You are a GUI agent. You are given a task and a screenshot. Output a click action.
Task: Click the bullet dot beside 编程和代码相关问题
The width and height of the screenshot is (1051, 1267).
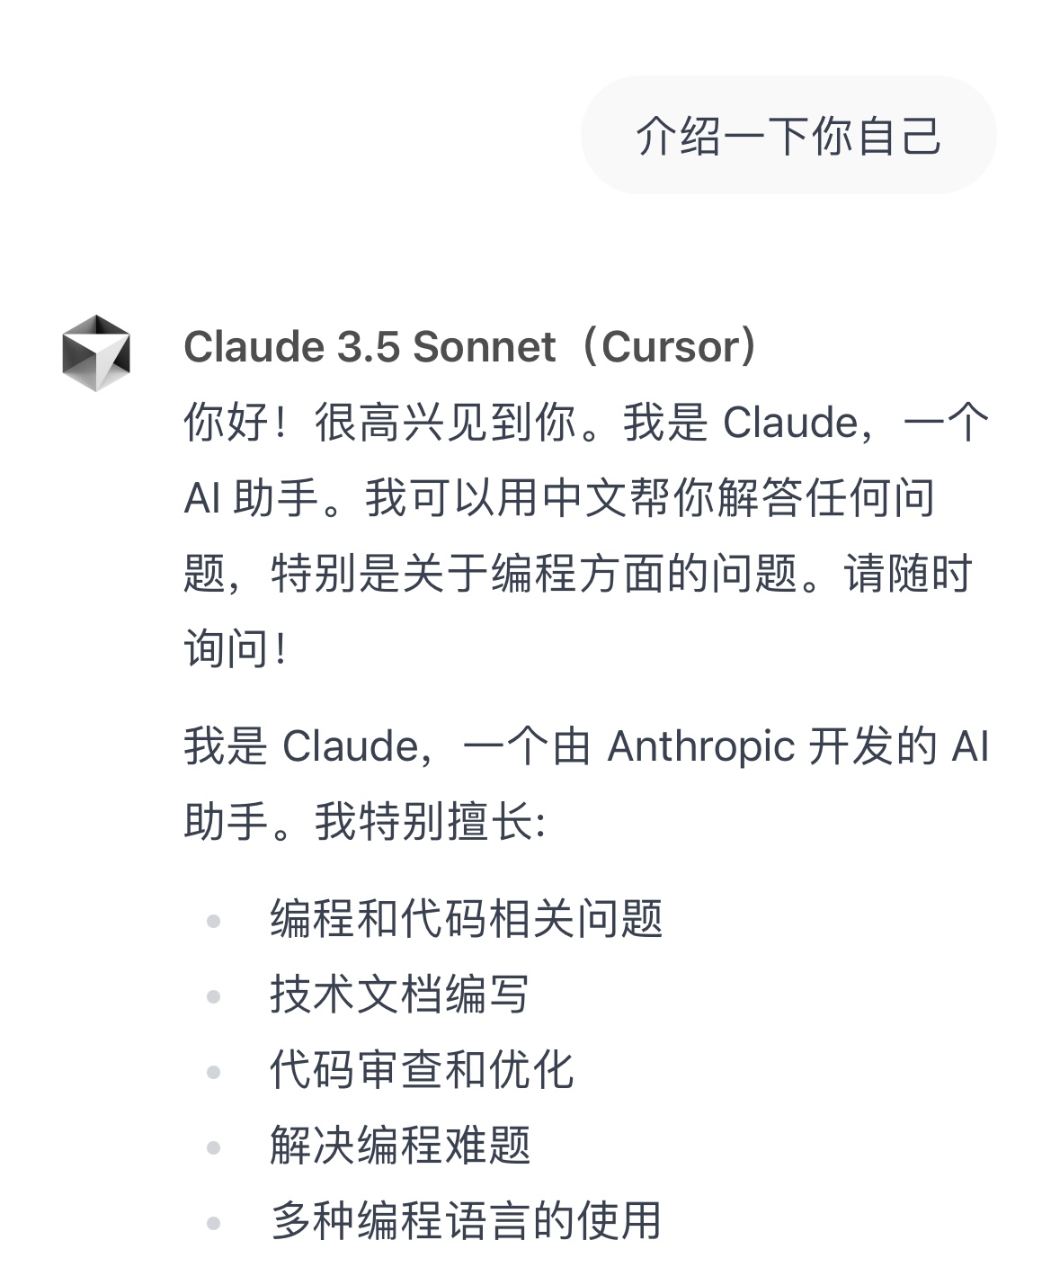214,921
